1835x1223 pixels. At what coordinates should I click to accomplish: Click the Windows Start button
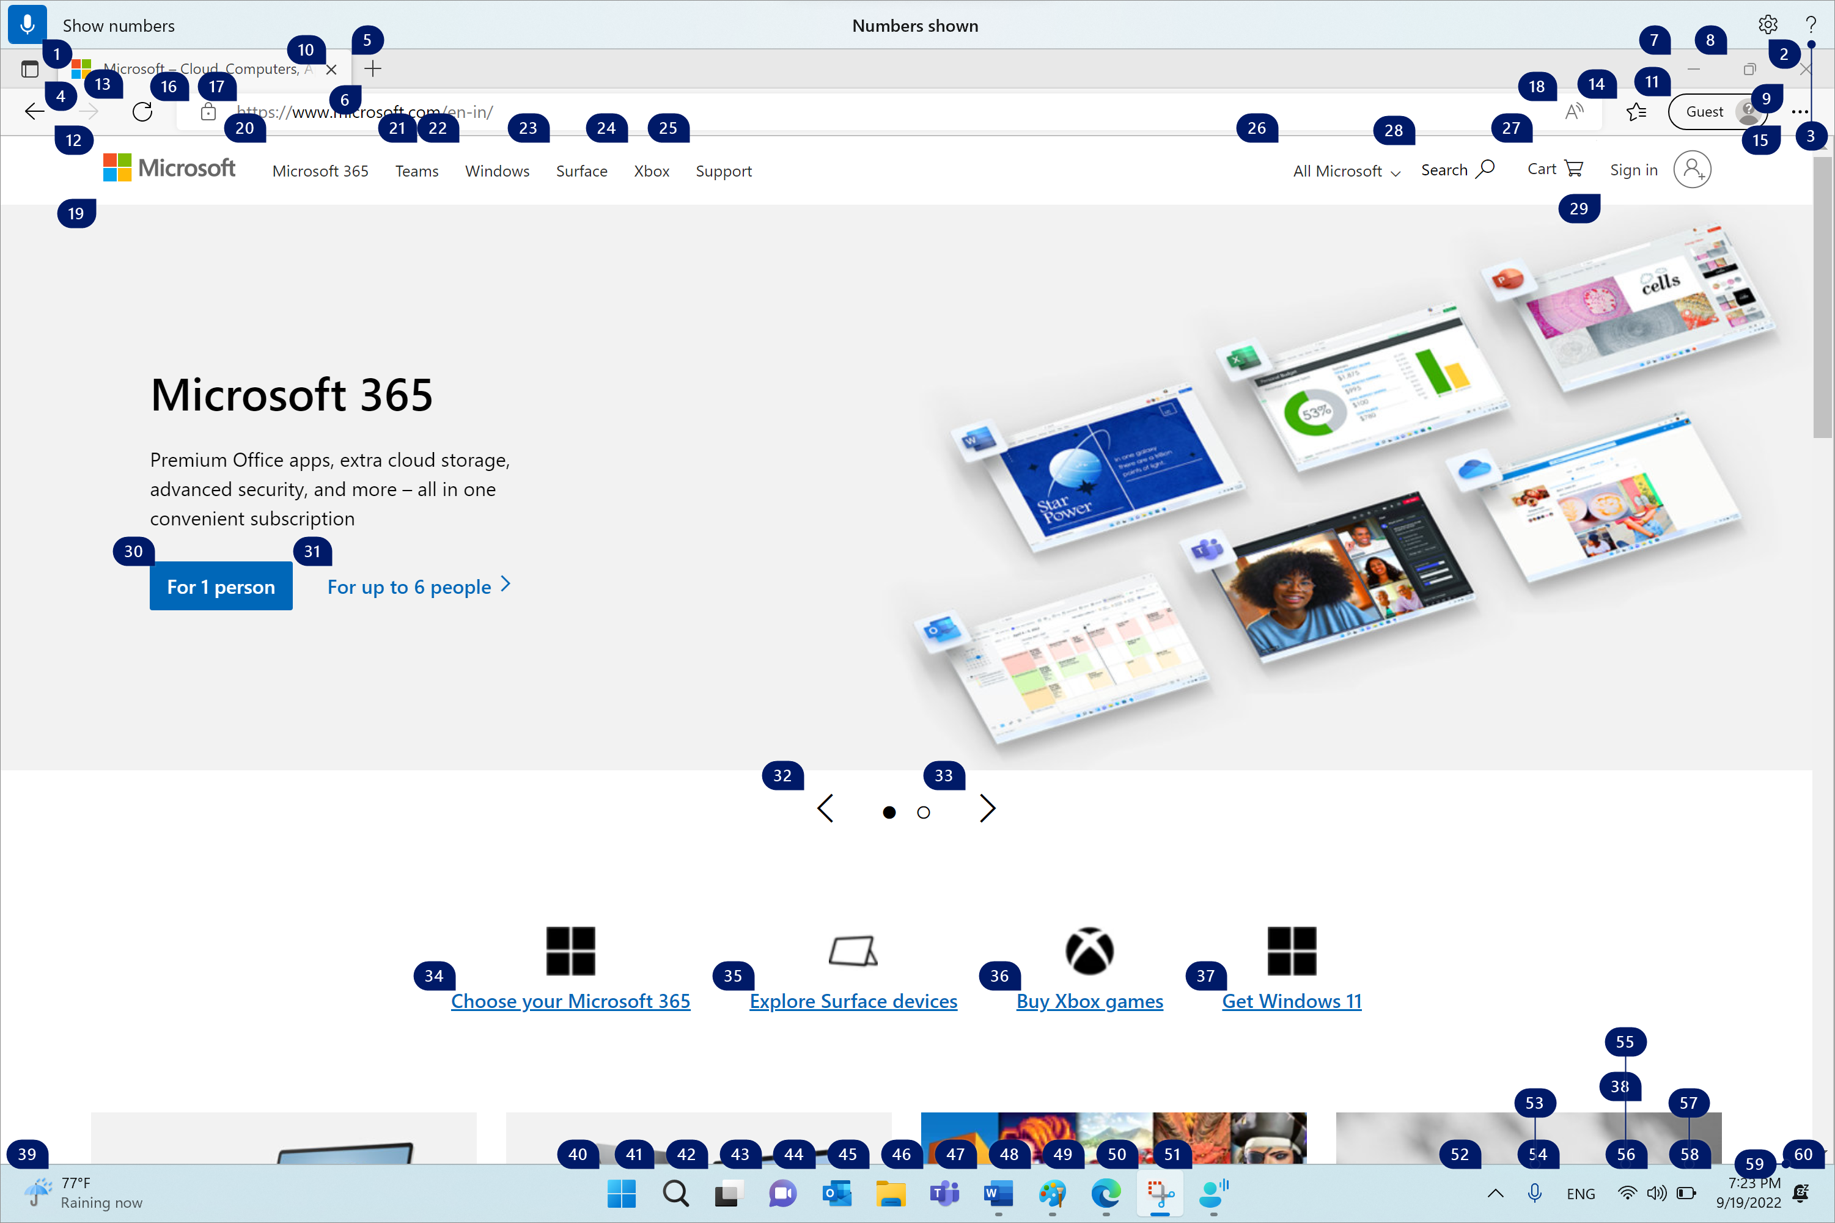(x=623, y=1194)
